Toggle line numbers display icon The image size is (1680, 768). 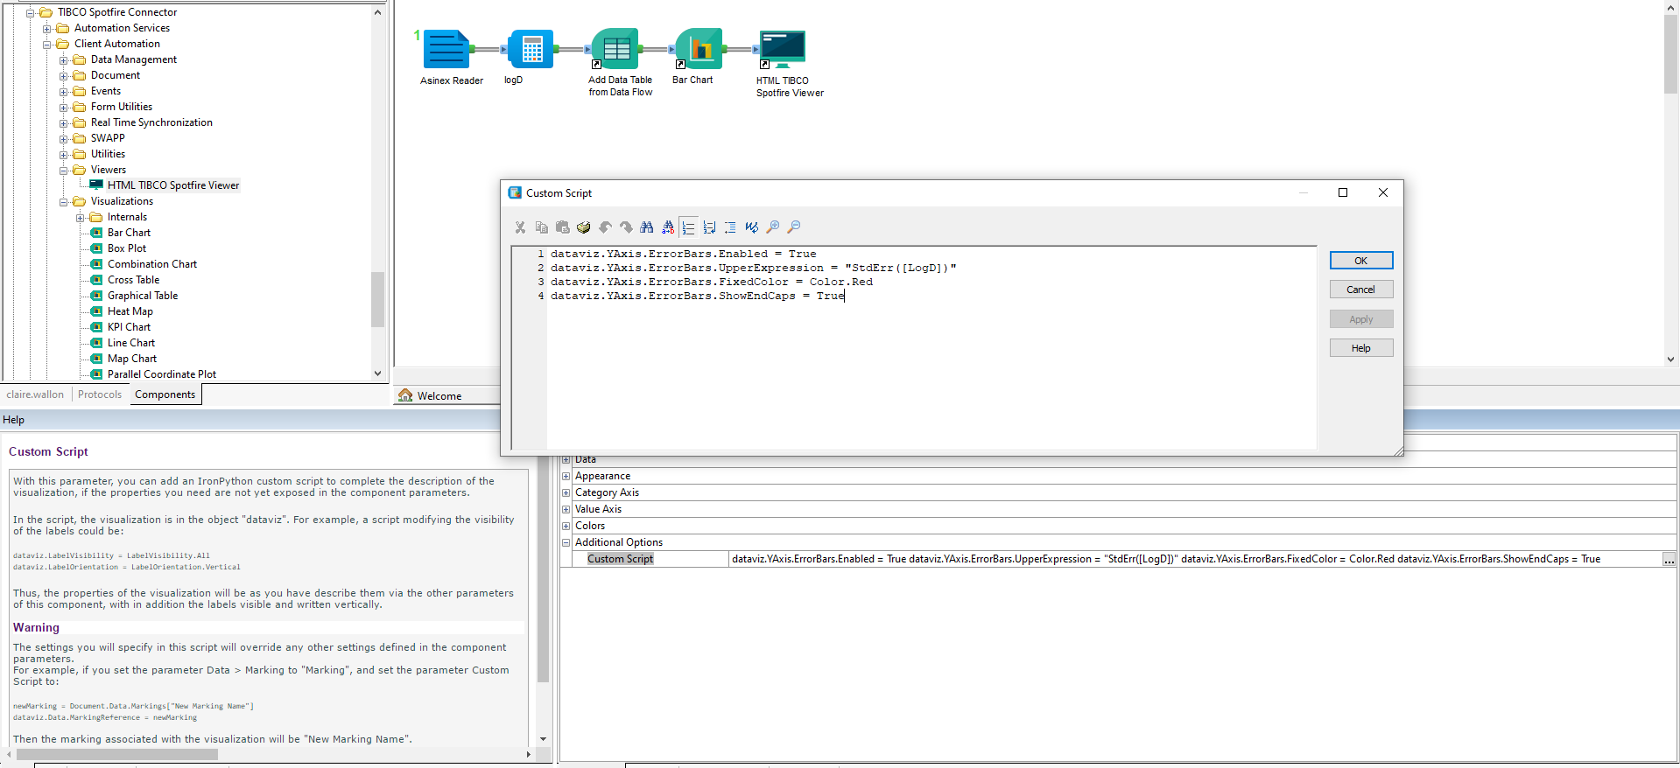tap(689, 227)
